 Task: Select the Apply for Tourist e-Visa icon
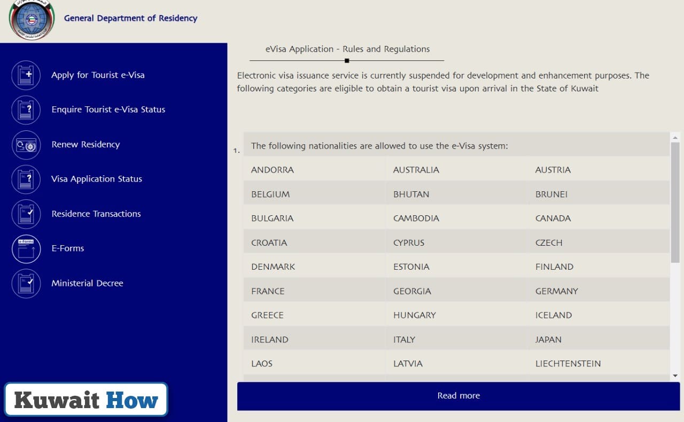click(26, 75)
